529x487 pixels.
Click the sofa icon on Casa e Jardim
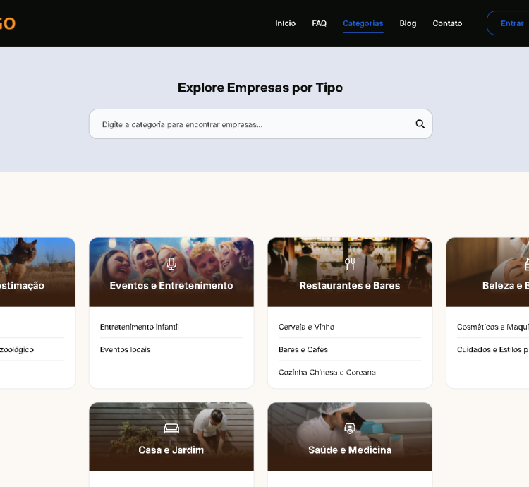[x=171, y=428]
